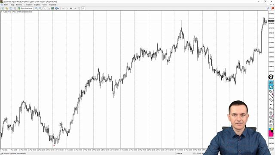Click the trash bin in drawing bar
The image size is (275, 155).
[271, 113]
